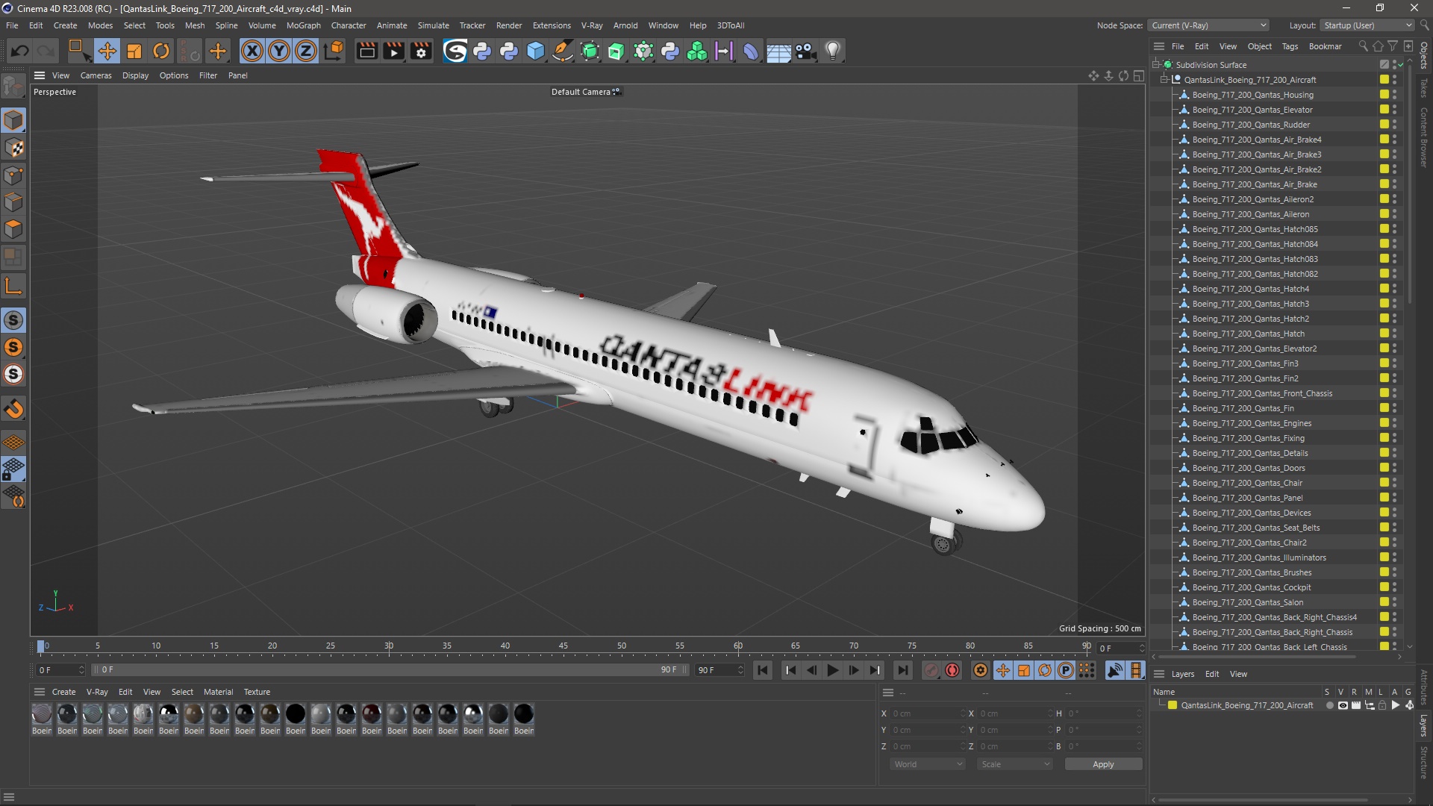This screenshot has height=806, width=1433.
Task: Select the Rotate tool
Action: coord(161,51)
